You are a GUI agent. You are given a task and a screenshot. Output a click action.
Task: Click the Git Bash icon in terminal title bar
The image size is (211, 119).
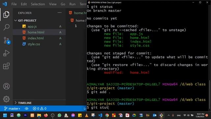(89, 2)
